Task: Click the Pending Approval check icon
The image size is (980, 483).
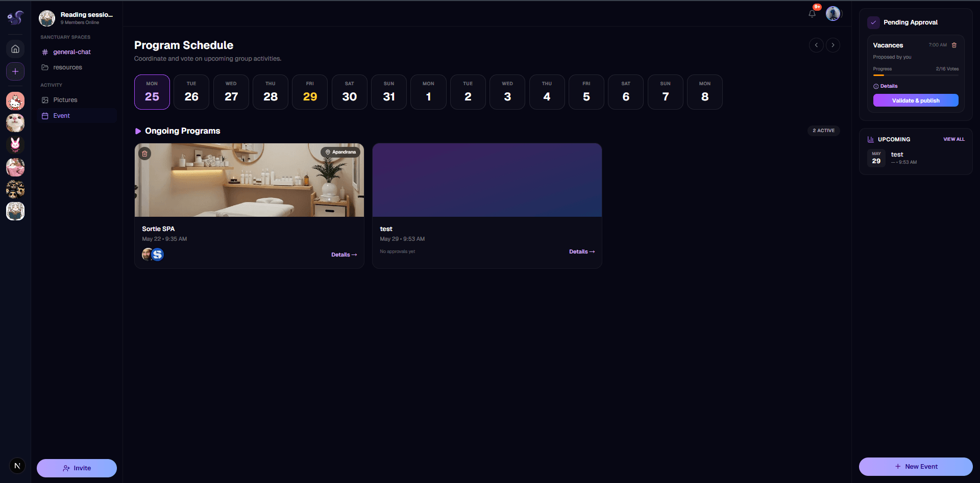Action: tap(873, 22)
